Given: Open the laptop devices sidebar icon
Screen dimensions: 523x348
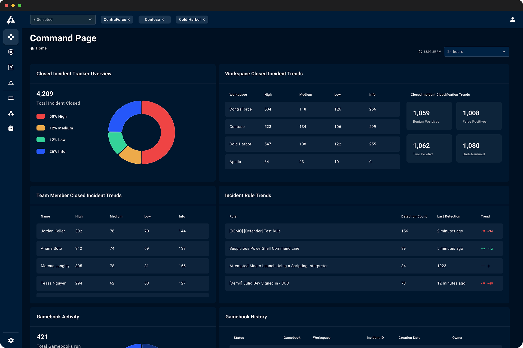Looking at the screenshot, I should point(11,98).
